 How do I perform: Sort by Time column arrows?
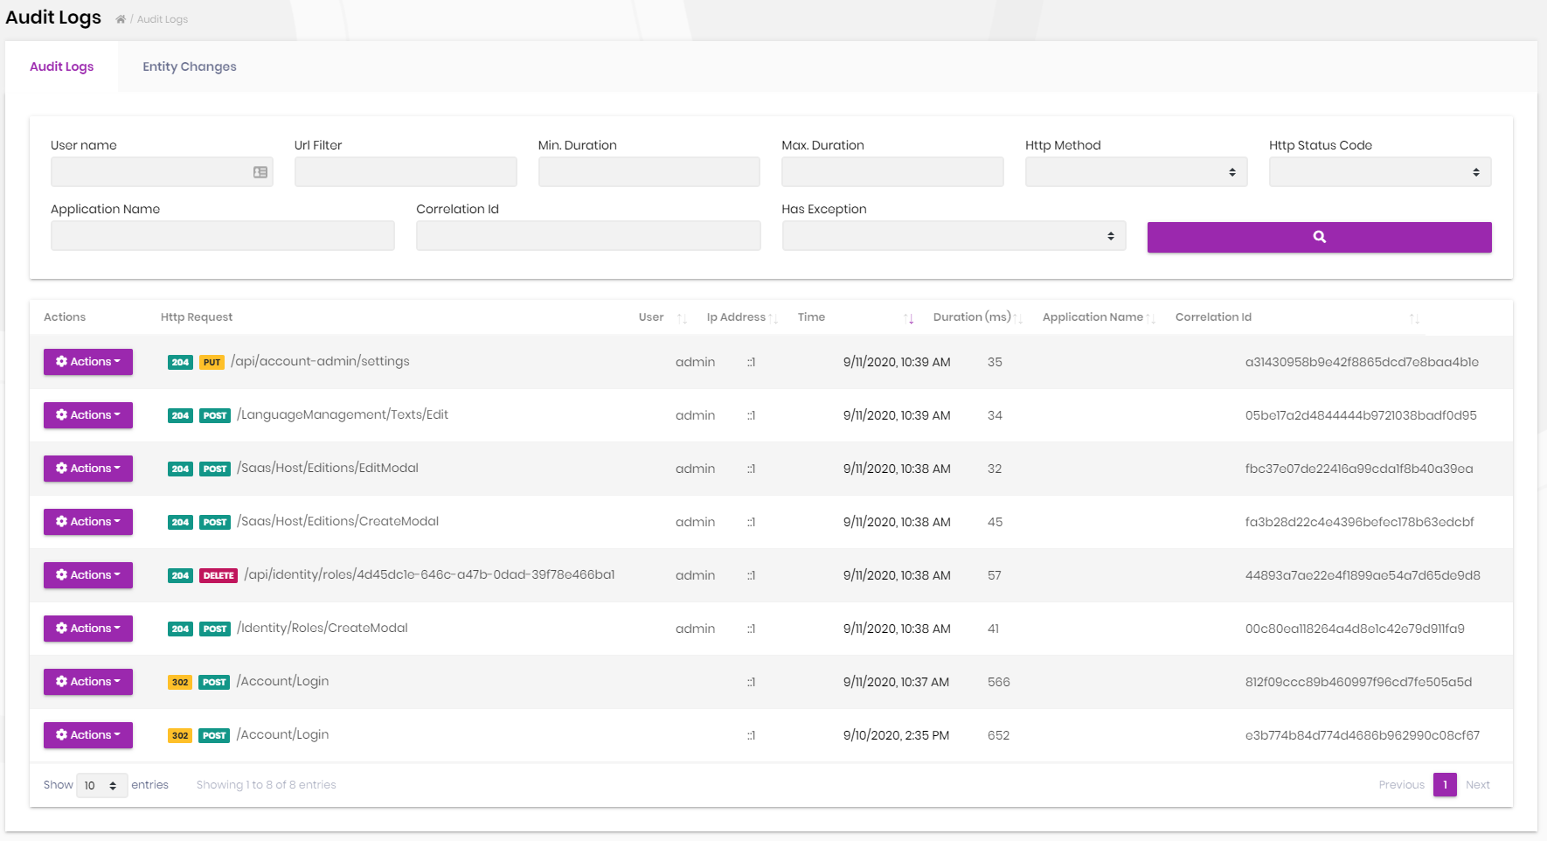point(909,318)
